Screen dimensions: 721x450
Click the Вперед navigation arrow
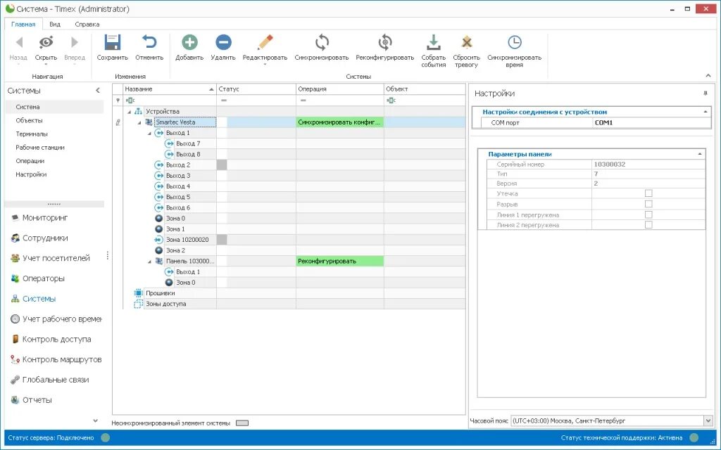point(75,42)
